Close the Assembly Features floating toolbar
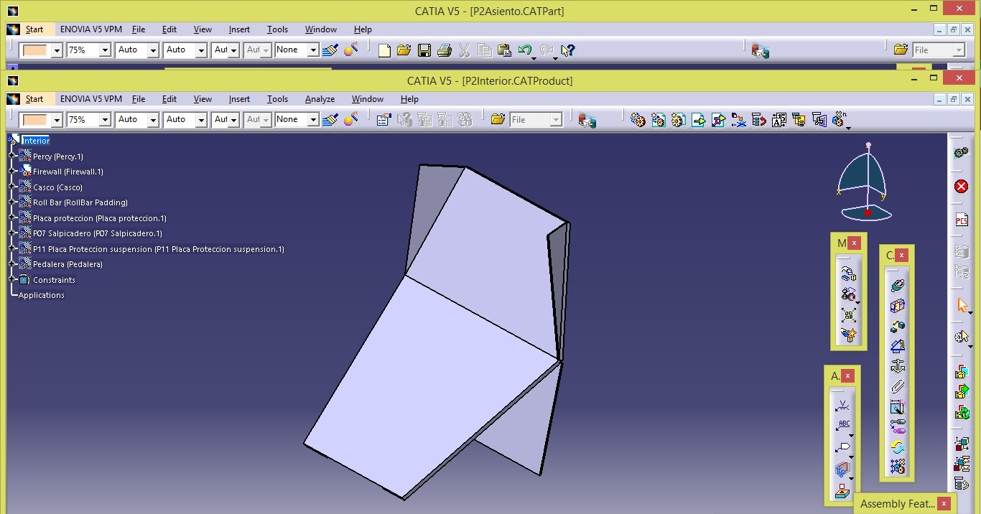 click(944, 504)
